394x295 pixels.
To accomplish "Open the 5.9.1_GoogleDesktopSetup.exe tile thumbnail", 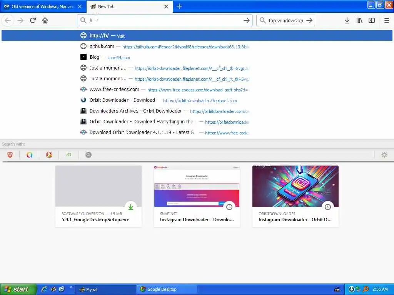I will coord(98,186).
